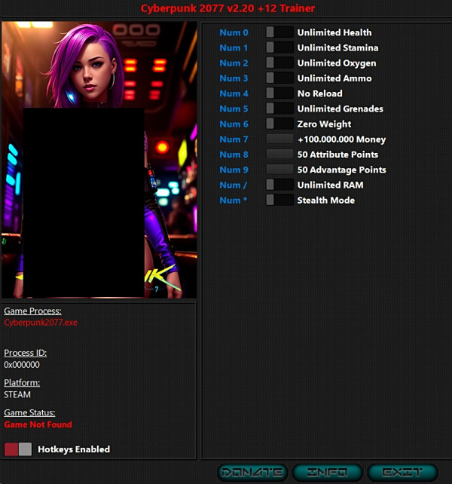Click the Num 0 hotkey label
Image resolution: width=452 pixels, height=484 pixels.
click(234, 32)
